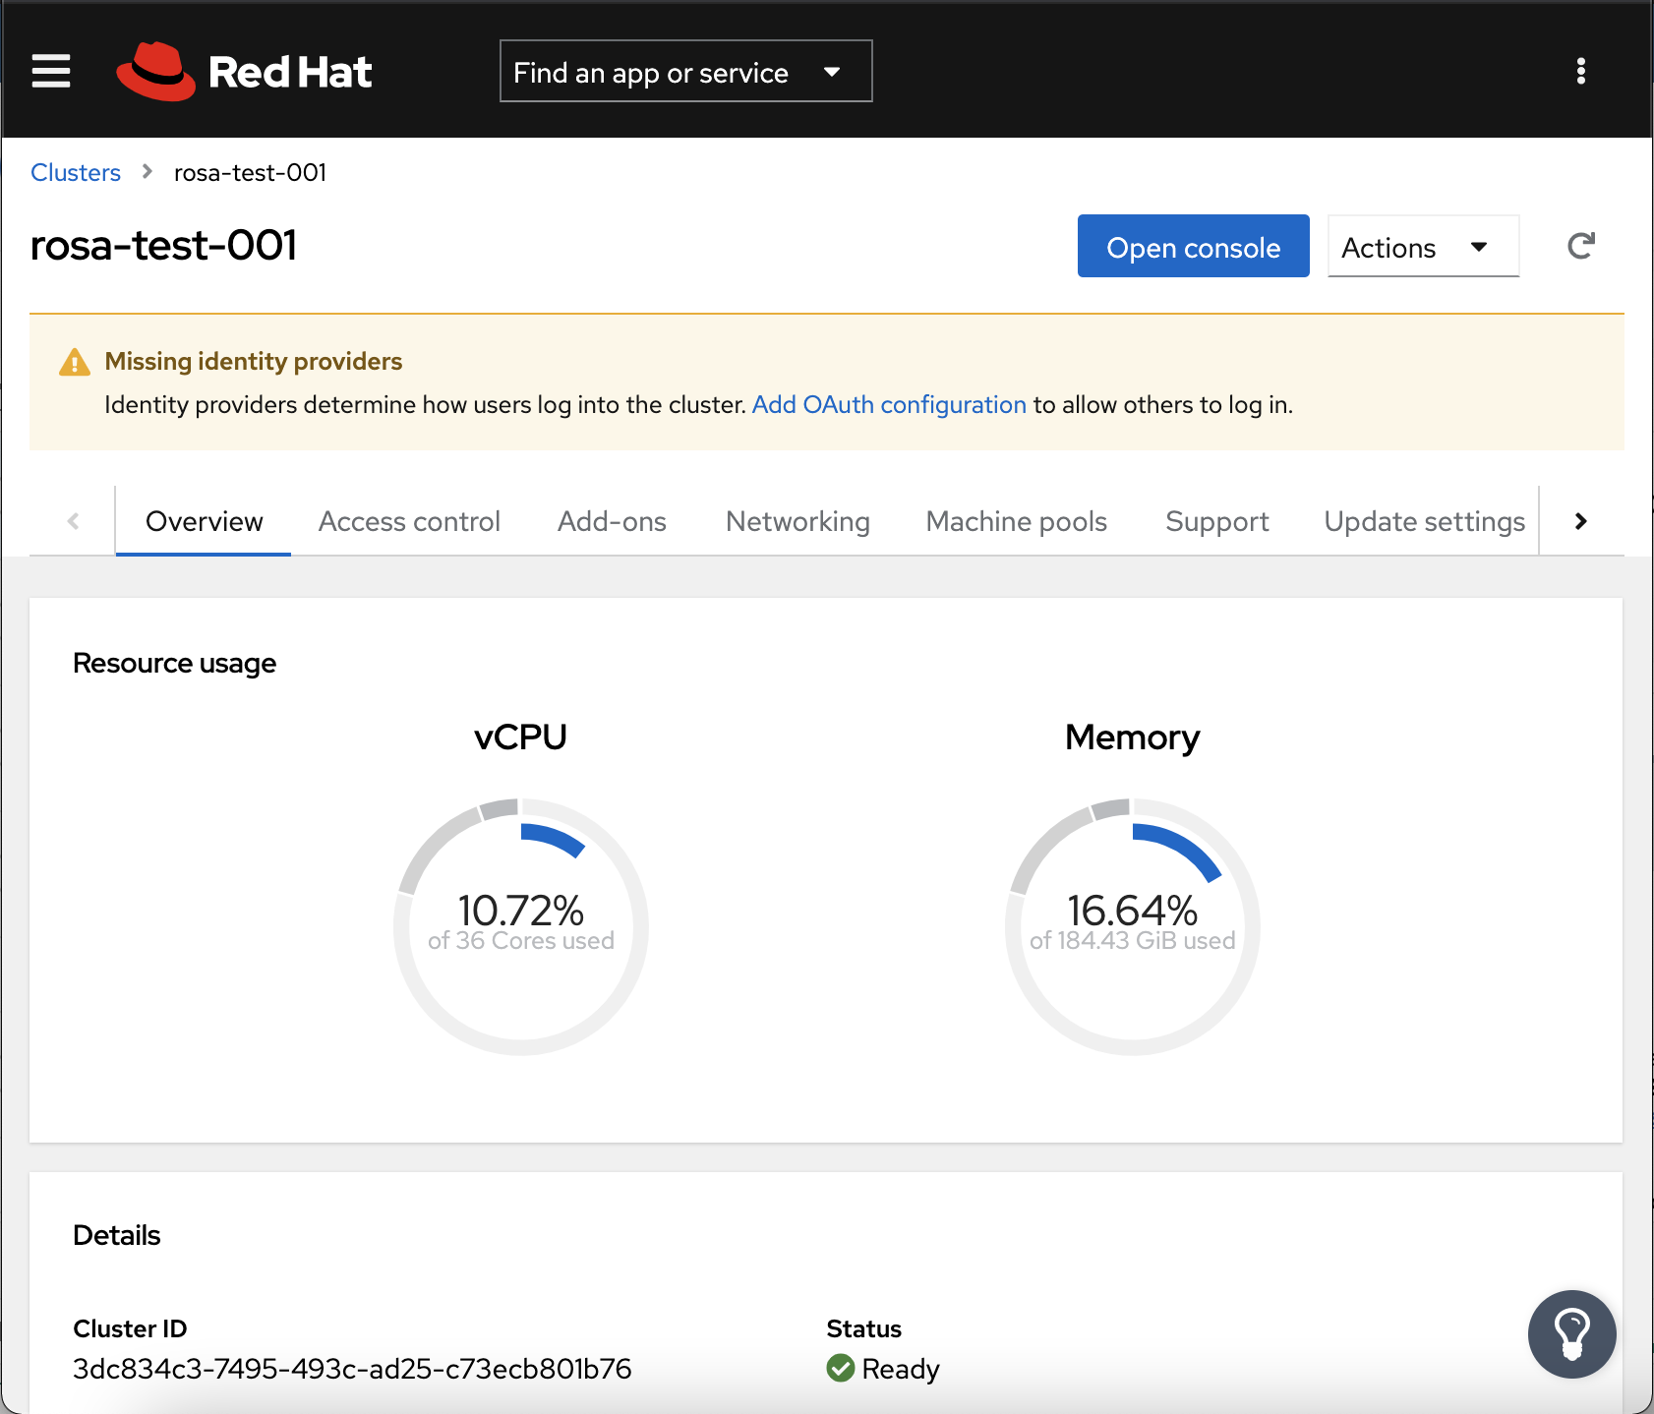Image resolution: width=1654 pixels, height=1414 pixels.
Task: Expand the Actions dropdown menu
Action: (x=1423, y=246)
